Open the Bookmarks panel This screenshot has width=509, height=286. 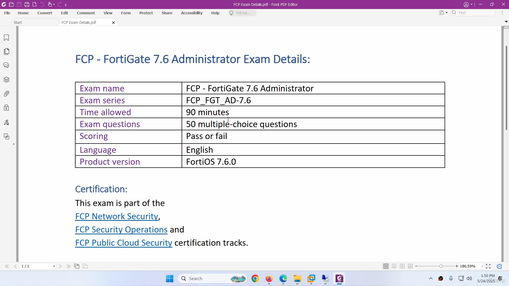pyautogui.click(x=6, y=38)
